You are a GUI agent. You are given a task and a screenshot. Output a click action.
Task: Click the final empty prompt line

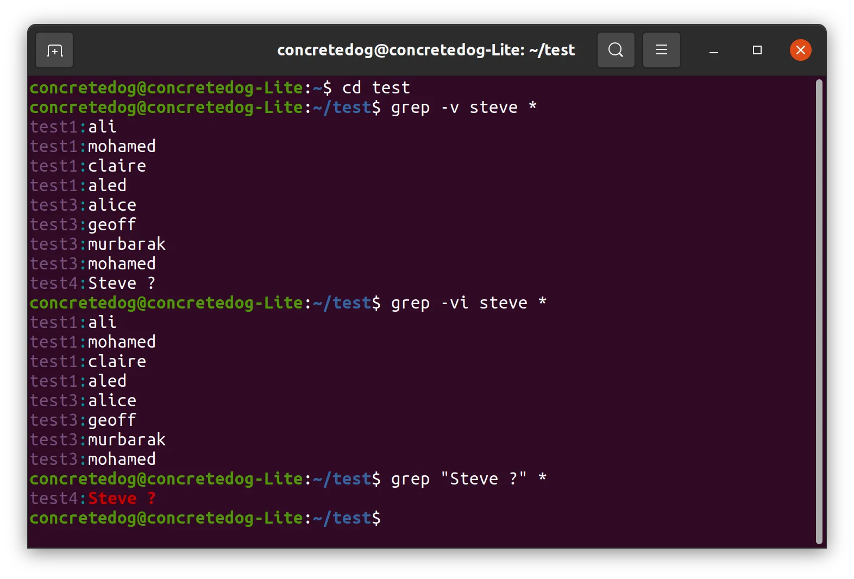pos(205,518)
